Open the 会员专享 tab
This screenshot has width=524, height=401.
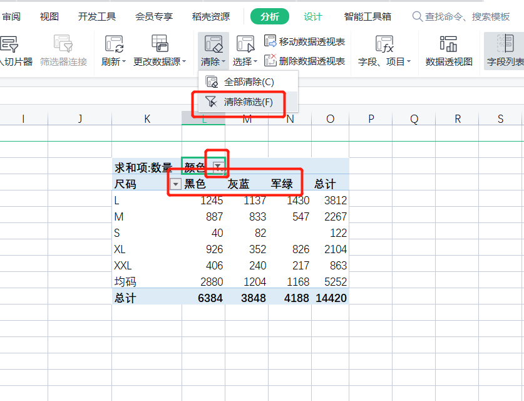coord(154,16)
